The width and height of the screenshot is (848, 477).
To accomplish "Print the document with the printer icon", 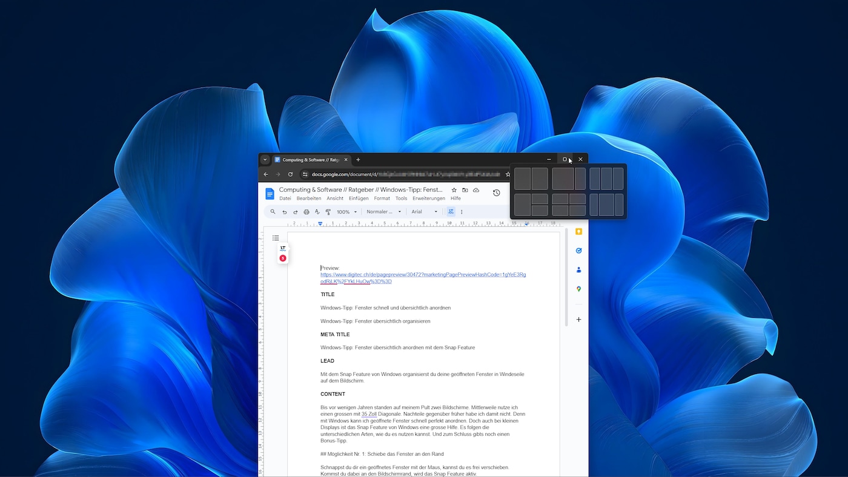I will [306, 212].
